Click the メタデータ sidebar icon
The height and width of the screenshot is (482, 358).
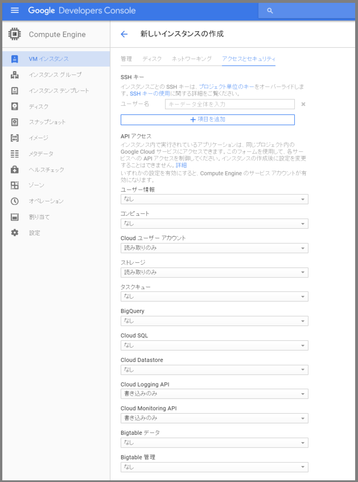tap(14, 154)
